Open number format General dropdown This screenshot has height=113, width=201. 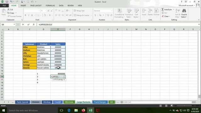click(112, 11)
